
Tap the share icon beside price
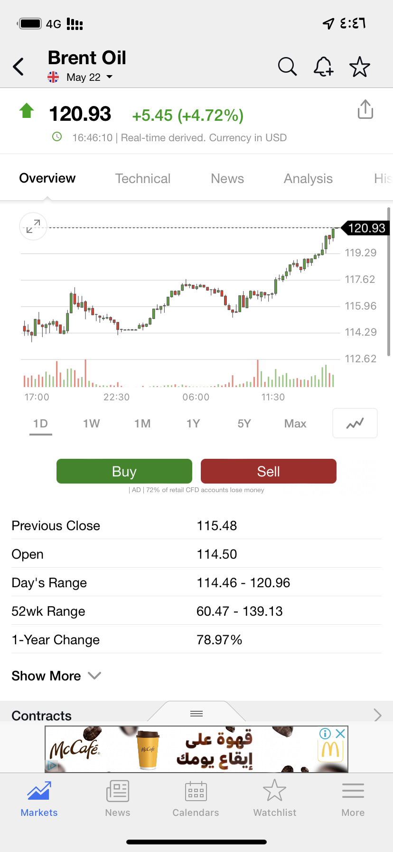pyautogui.click(x=365, y=109)
